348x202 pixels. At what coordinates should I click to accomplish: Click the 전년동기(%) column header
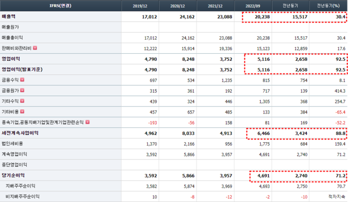(x=328, y=6)
